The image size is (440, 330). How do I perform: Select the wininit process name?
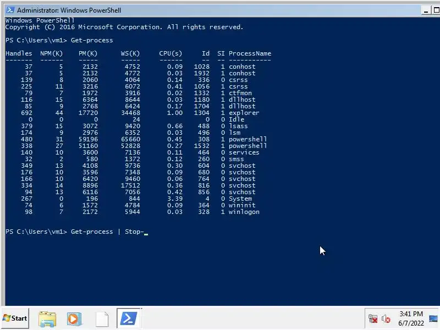[x=242, y=205]
